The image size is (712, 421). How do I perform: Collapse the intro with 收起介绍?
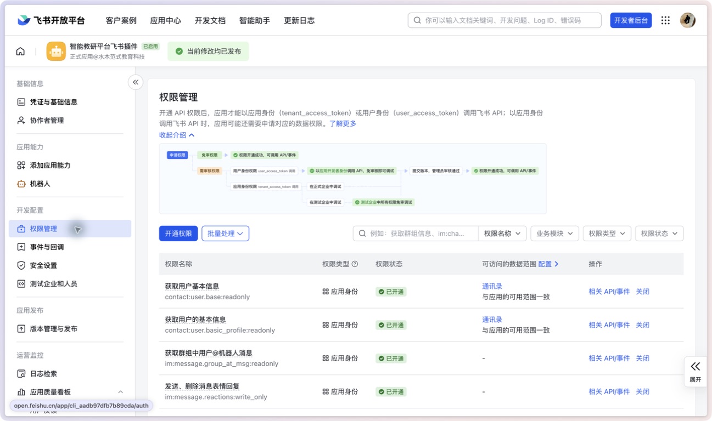(177, 135)
